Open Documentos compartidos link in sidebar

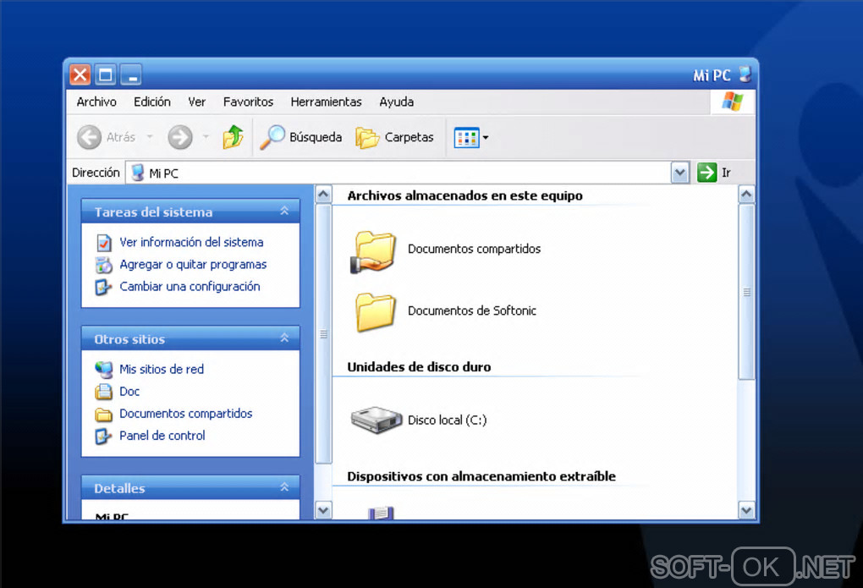coord(186,414)
